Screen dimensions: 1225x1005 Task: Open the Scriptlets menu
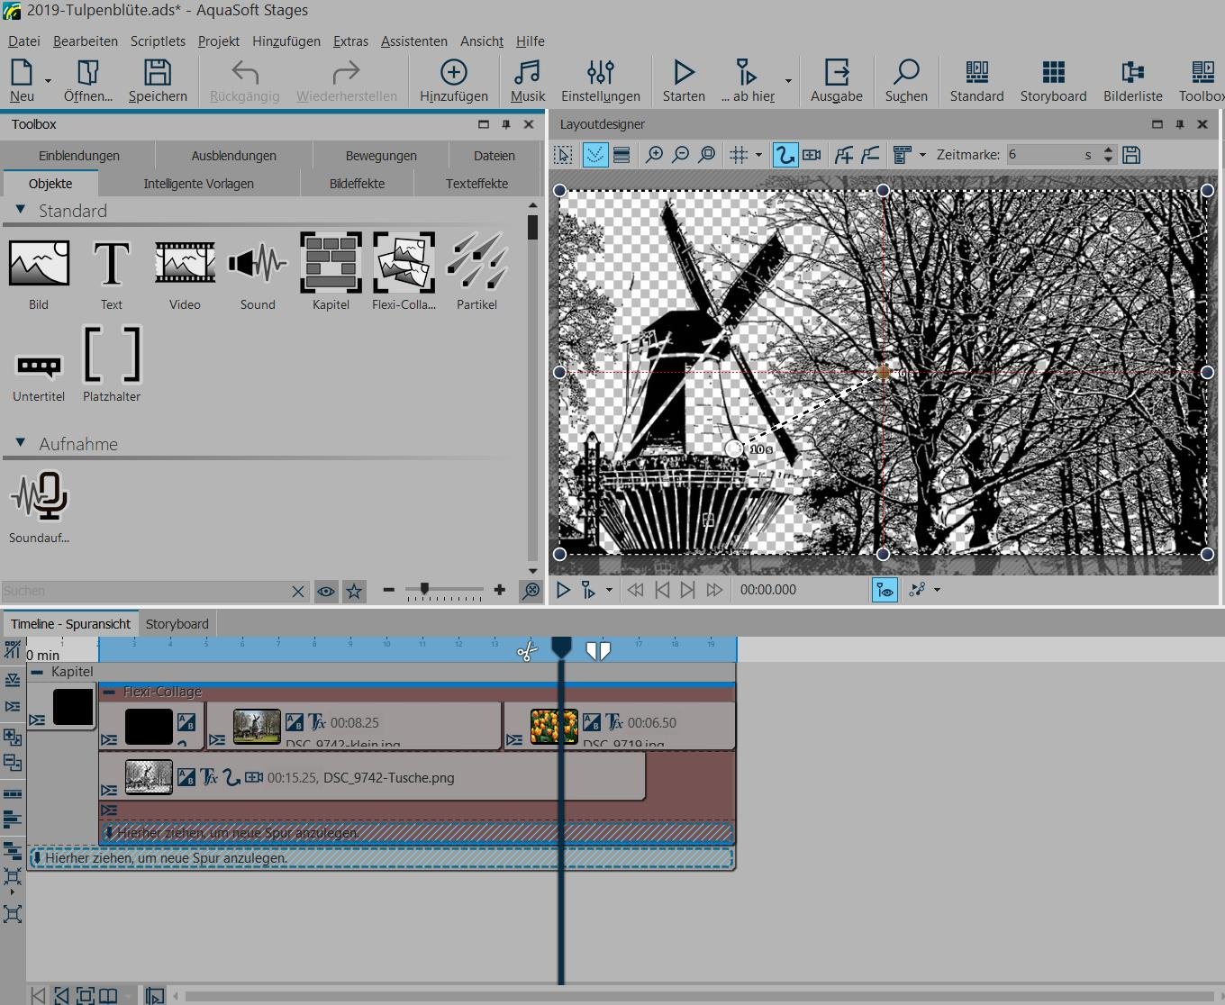[x=158, y=41]
